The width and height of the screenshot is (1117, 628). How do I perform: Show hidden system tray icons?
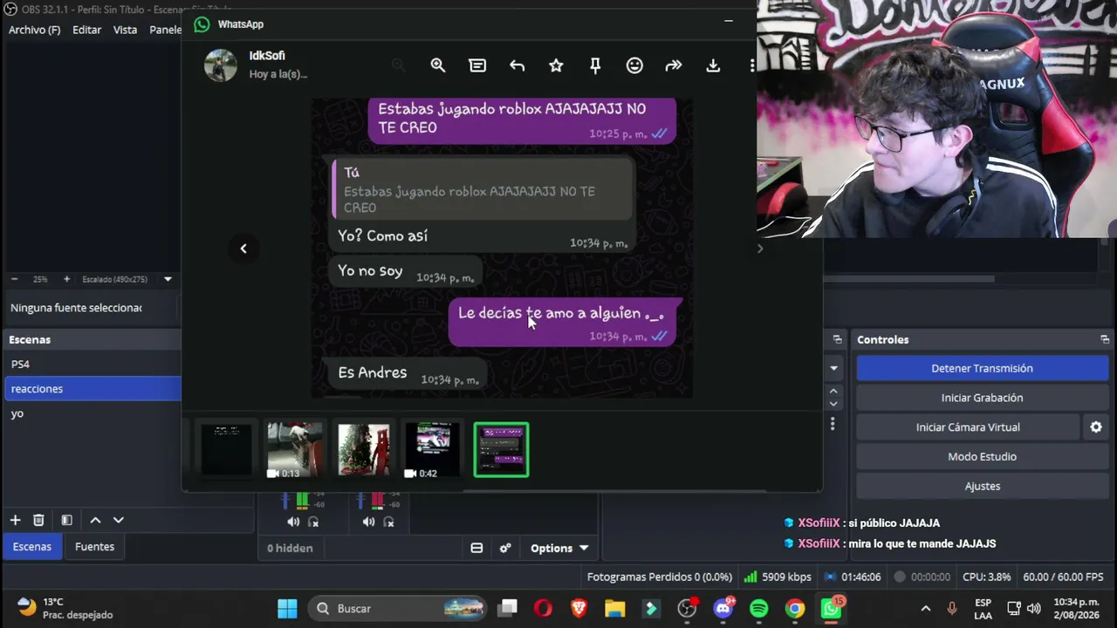coord(926,608)
